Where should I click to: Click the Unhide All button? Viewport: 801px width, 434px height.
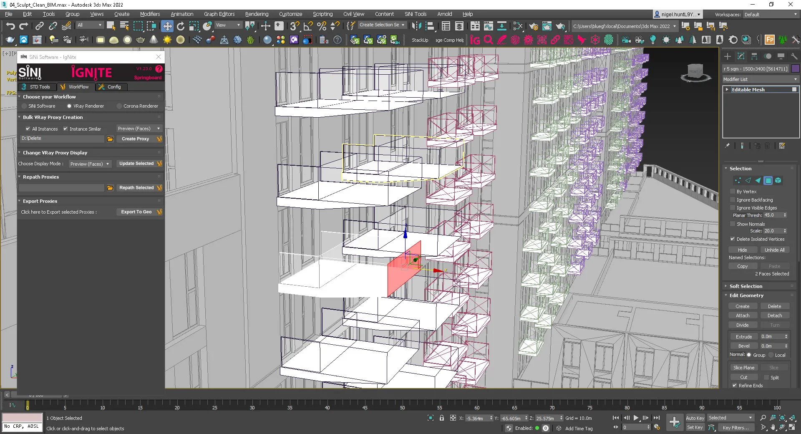(x=774, y=250)
